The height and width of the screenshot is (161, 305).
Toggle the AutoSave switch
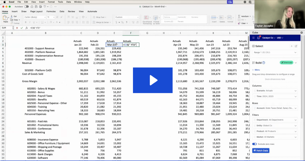click(26, 6)
